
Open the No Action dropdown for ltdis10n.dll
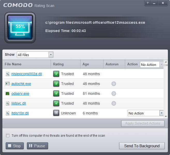[x=145, y=113]
